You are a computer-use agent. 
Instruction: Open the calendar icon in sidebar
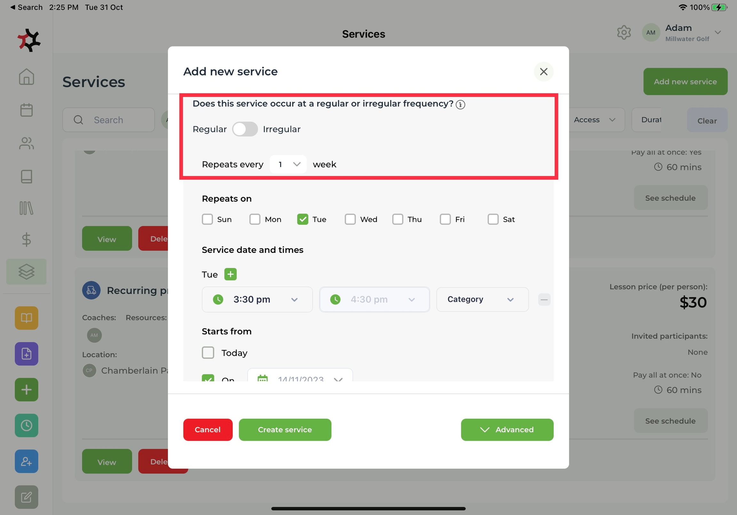coord(26,110)
